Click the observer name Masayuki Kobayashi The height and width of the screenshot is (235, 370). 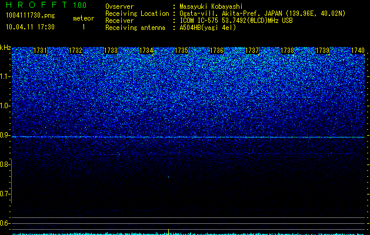tap(211, 6)
